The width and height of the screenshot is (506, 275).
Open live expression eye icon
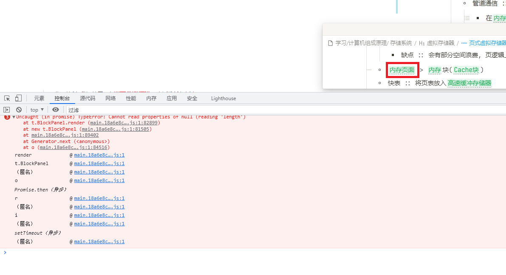point(56,110)
